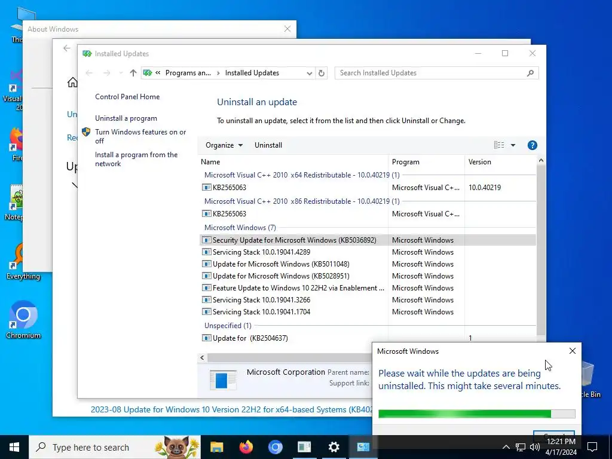The height and width of the screenshot is (459, 612).
Task: Click the taskbar clock showing 12:21 PM
Action: point(561,447)
